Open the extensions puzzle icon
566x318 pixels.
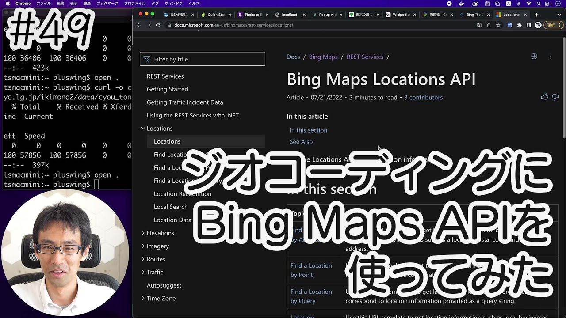520,25
